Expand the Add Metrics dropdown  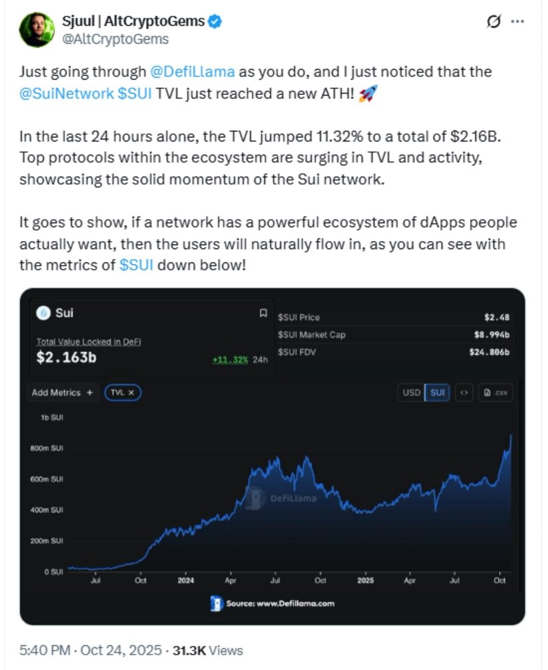[62, 393]
